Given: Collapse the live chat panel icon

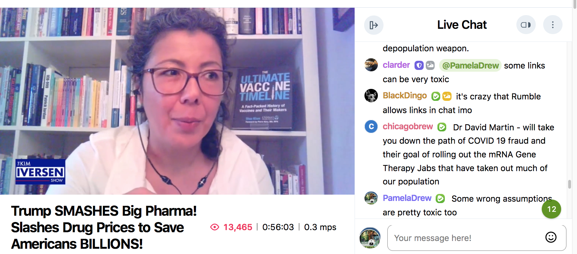Looking at the screenshot, I should 374,25.
